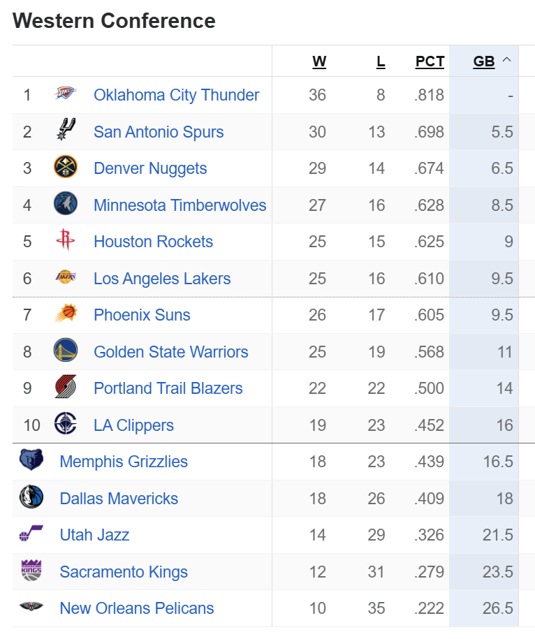Screen dimensions: 535x639
Task: Click the Memphis Grizzlies logo icon
Action: point(31,461)
